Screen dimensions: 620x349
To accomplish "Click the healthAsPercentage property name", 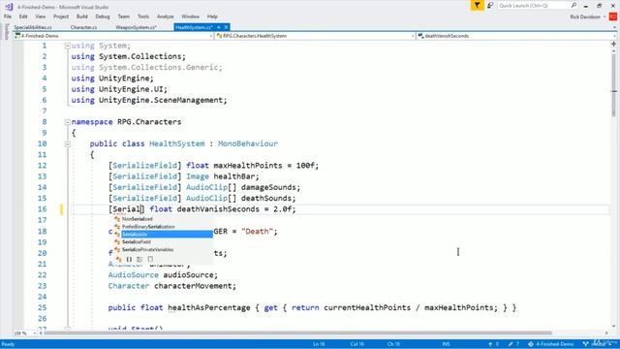I will point(209,308).
